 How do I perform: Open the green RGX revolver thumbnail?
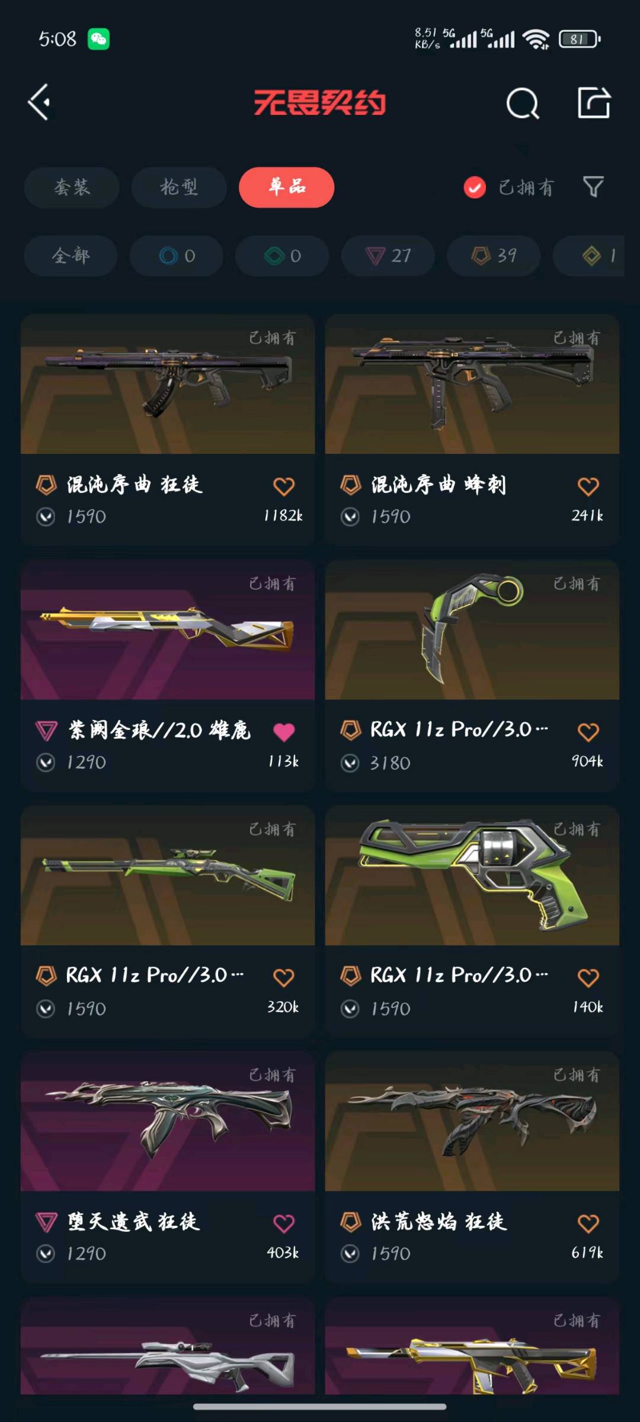click(472, 876)
